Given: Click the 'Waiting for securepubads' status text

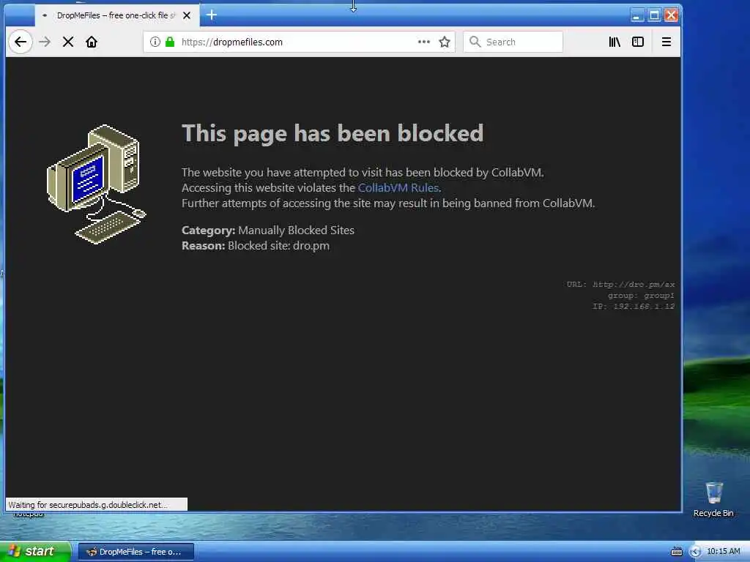Looking at the screenshot, I should (x=88, y=505).
